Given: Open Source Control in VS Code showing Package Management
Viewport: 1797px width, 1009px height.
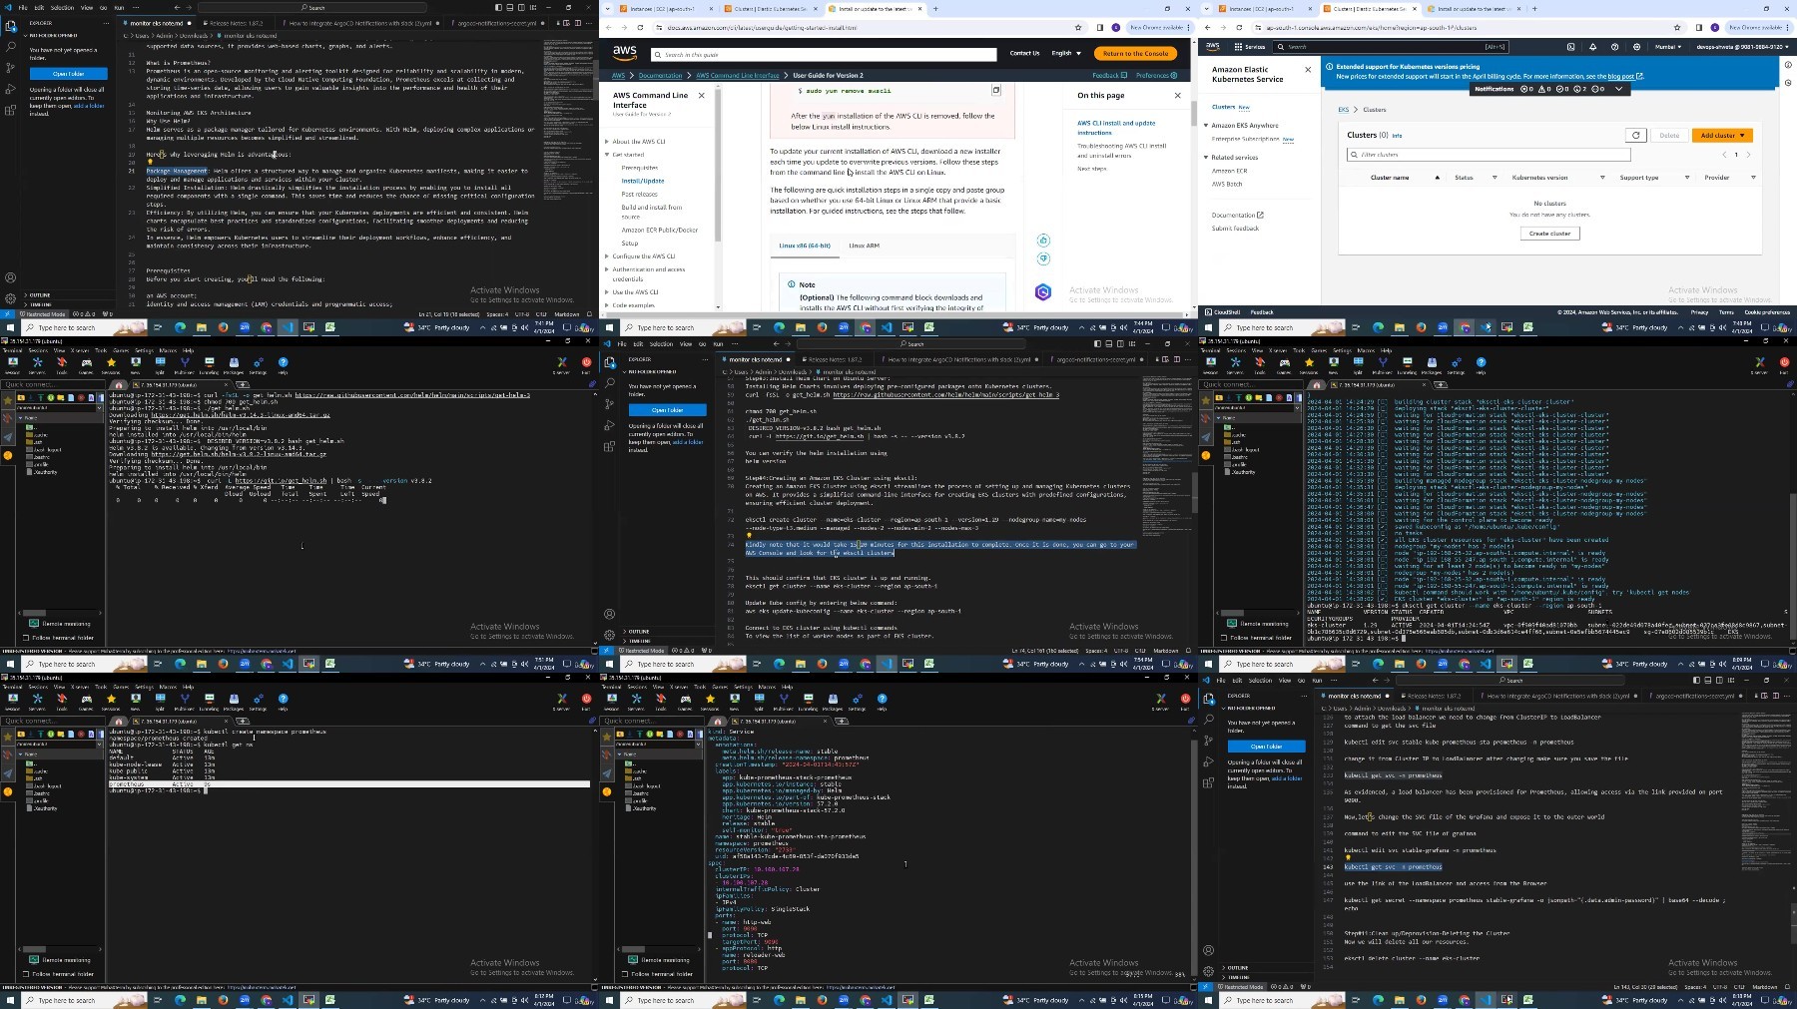Looking at the screenshot, I should 10,68.
